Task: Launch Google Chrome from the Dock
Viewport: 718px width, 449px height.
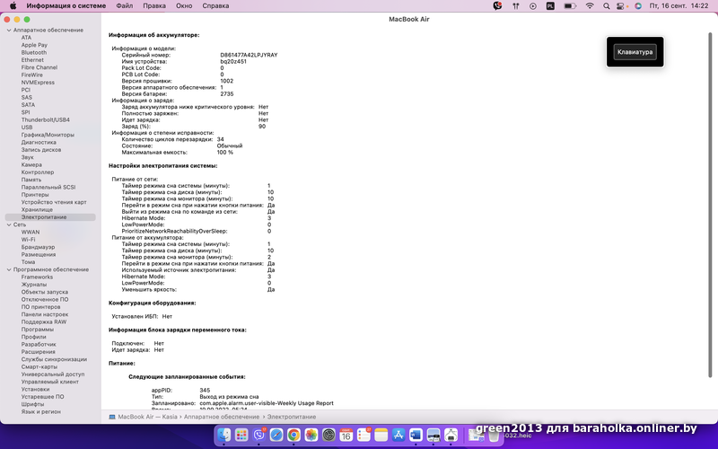Action: 293,435
